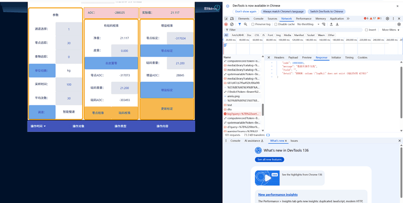Screen dimensions: 403x203
Task: Open drawer three-dot menu beside Console
Action: [226, 141]
